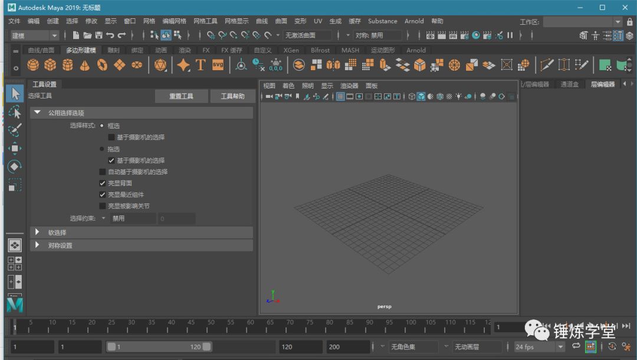The image size is (637, 360).
Task: Select the polygon torus shelf icon
Action: coord(102,65)
